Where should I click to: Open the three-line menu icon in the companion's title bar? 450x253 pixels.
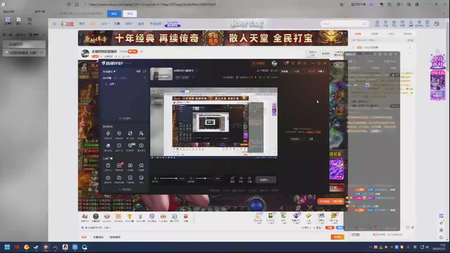305,63
